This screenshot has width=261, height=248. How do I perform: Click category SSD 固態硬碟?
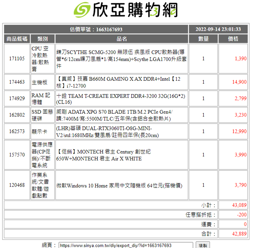[x=42, y=115]
